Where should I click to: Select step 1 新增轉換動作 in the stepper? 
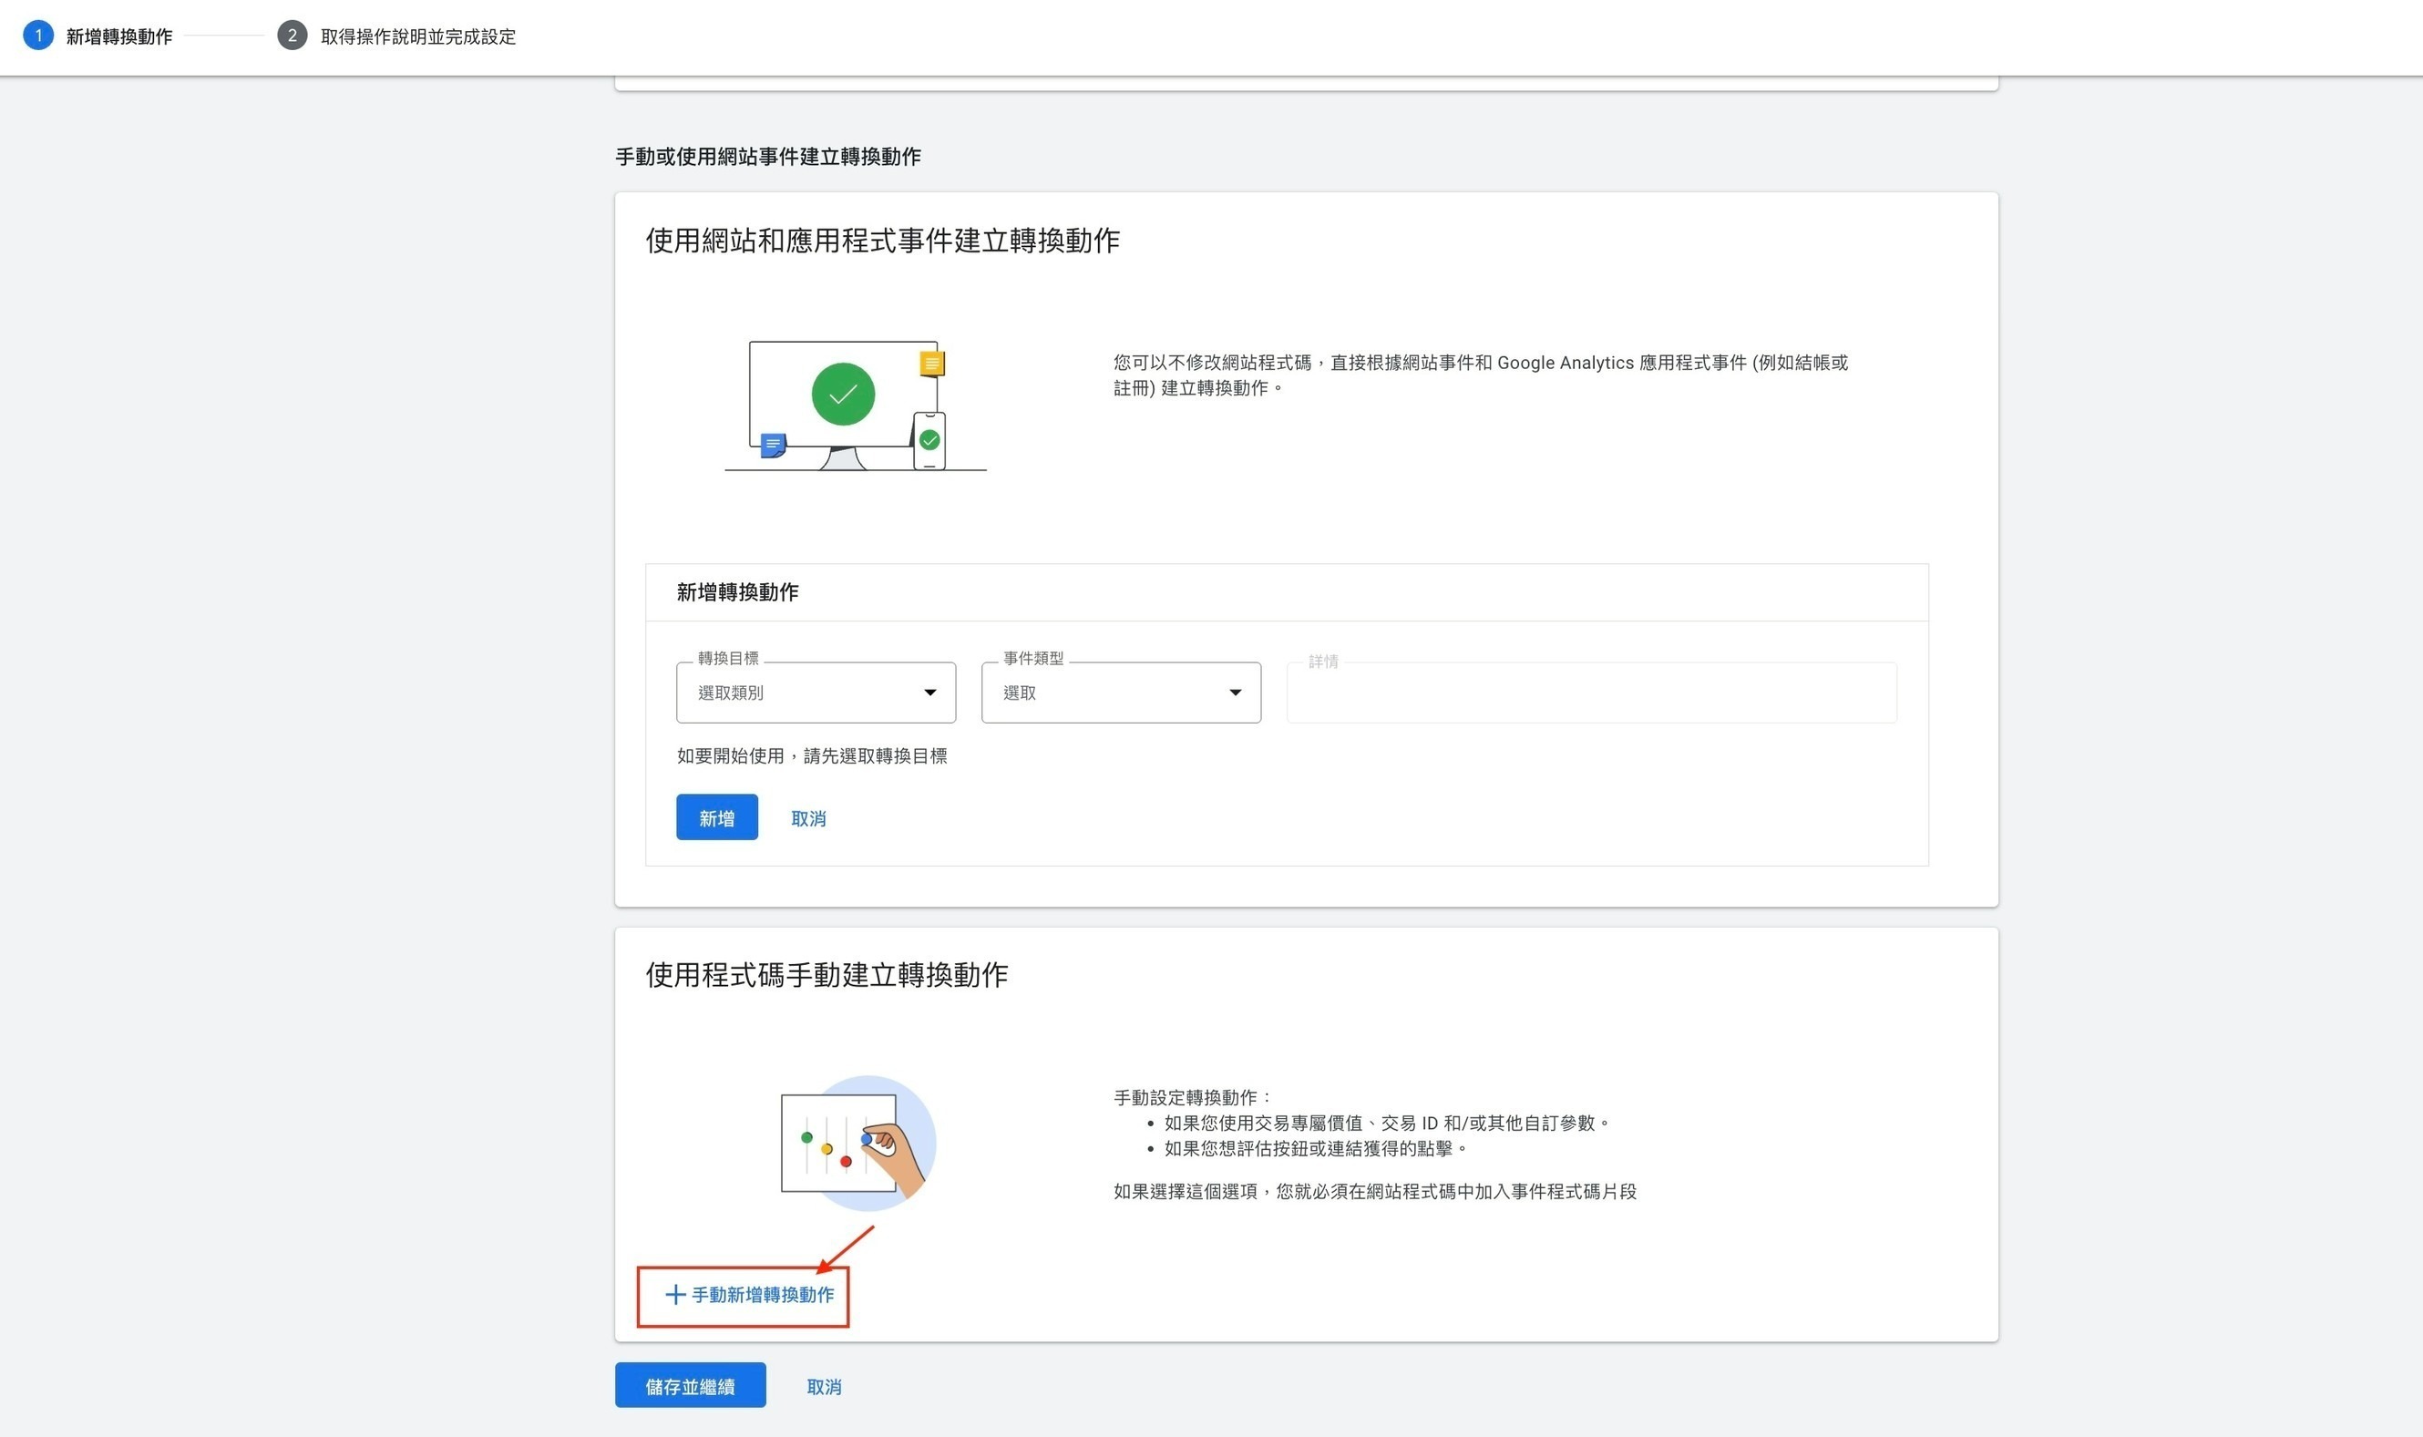click(x=98, y=36)
